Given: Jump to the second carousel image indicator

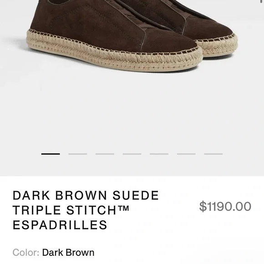Looking at the screenshot, I should pyautogui.click(x=78, y=154).
